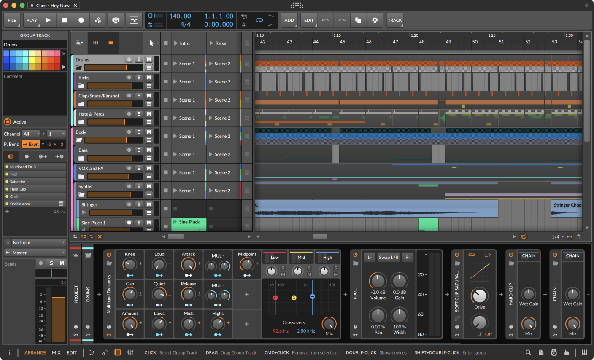Toggle arranger timeline view icon

(111, 43)
